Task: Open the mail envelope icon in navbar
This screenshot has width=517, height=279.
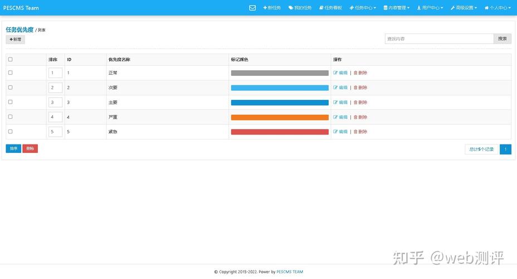Action: point(252,8)
